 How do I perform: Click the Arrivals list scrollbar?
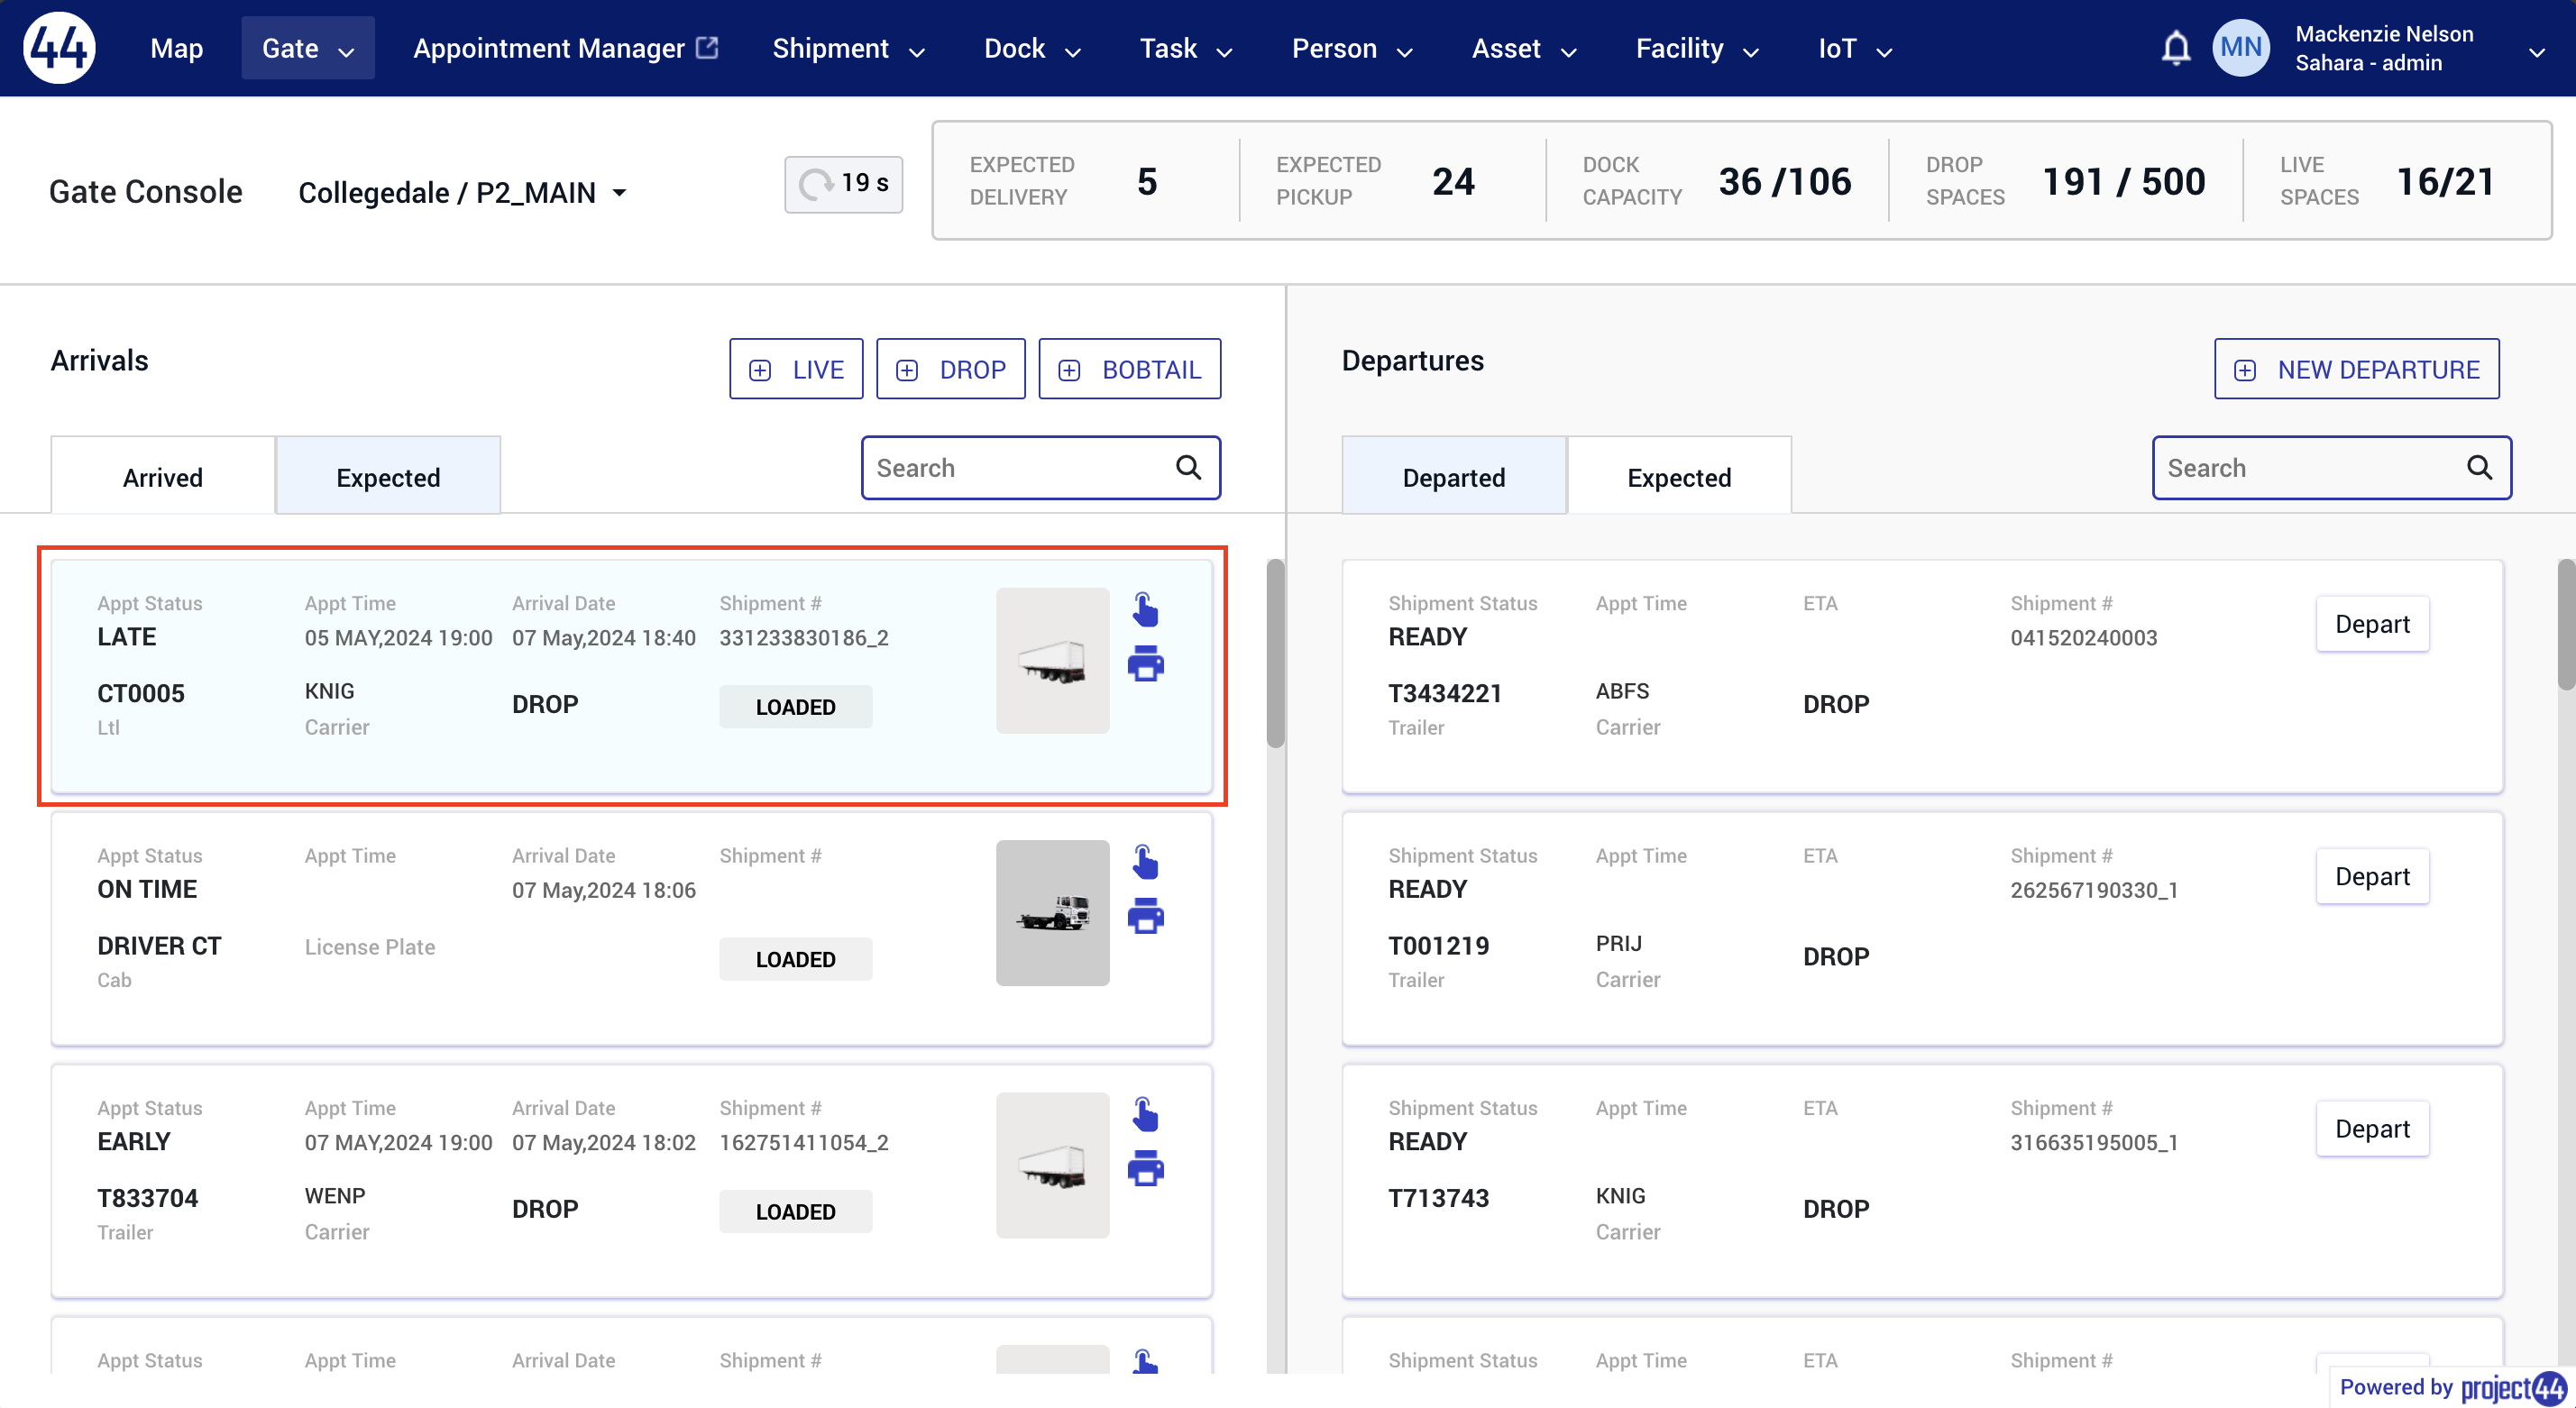pyautogui.click(x=1275, y=654)
